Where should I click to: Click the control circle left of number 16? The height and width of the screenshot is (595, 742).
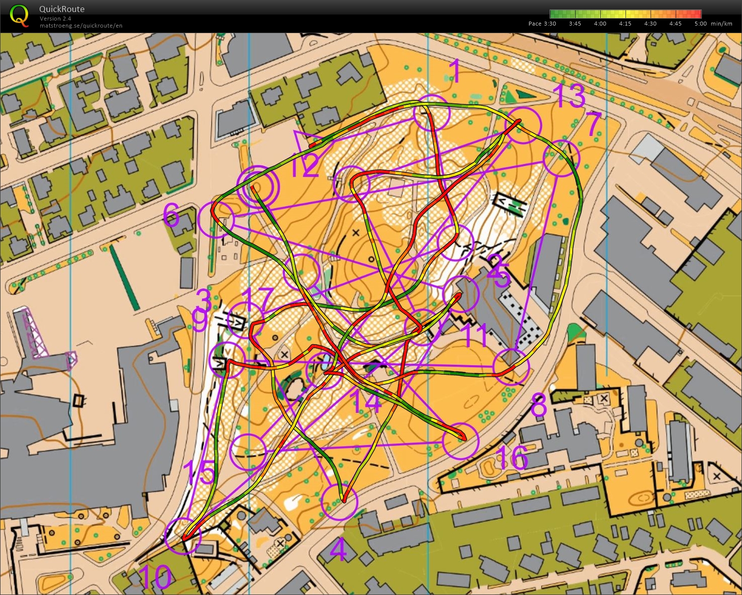[x=461, y=441]
